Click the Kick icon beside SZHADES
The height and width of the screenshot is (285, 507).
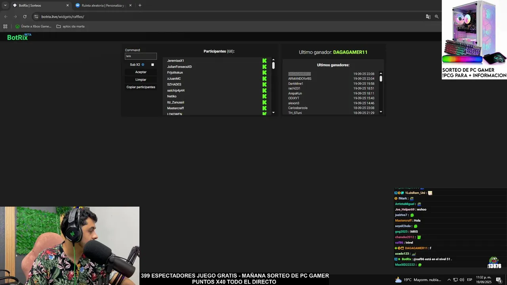[x=265, y=84]
